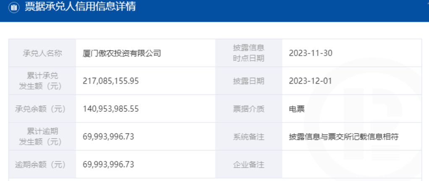Click the 累计逾期发生额（元） label
This screenshot has height=181, width=429.
click(42, 137)
